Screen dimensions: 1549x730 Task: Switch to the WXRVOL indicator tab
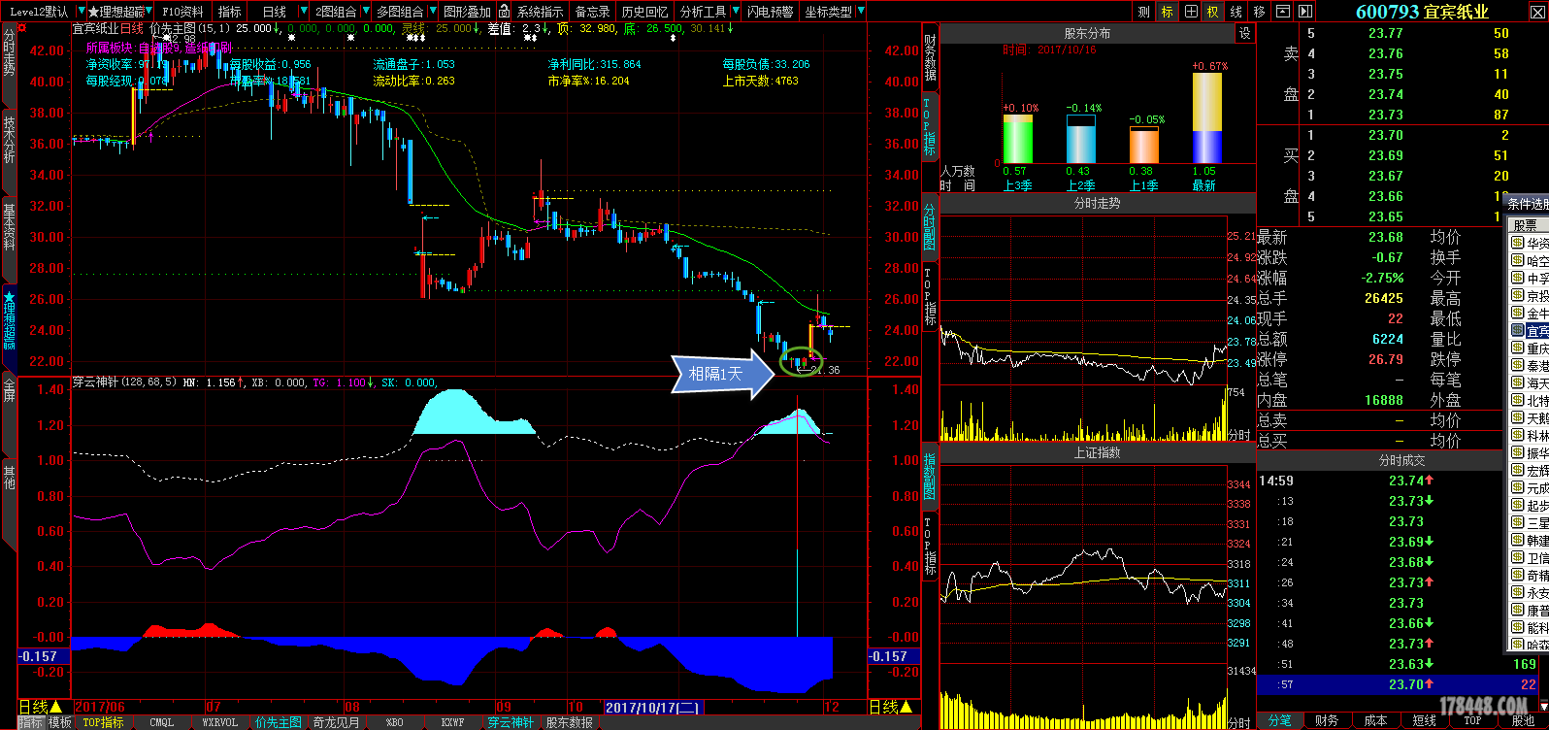tap(219, 722)
